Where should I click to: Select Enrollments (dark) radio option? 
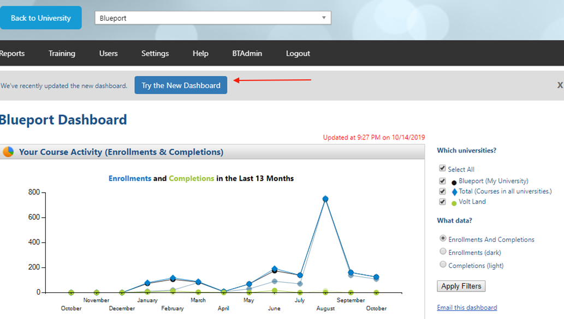coord(443,251)
